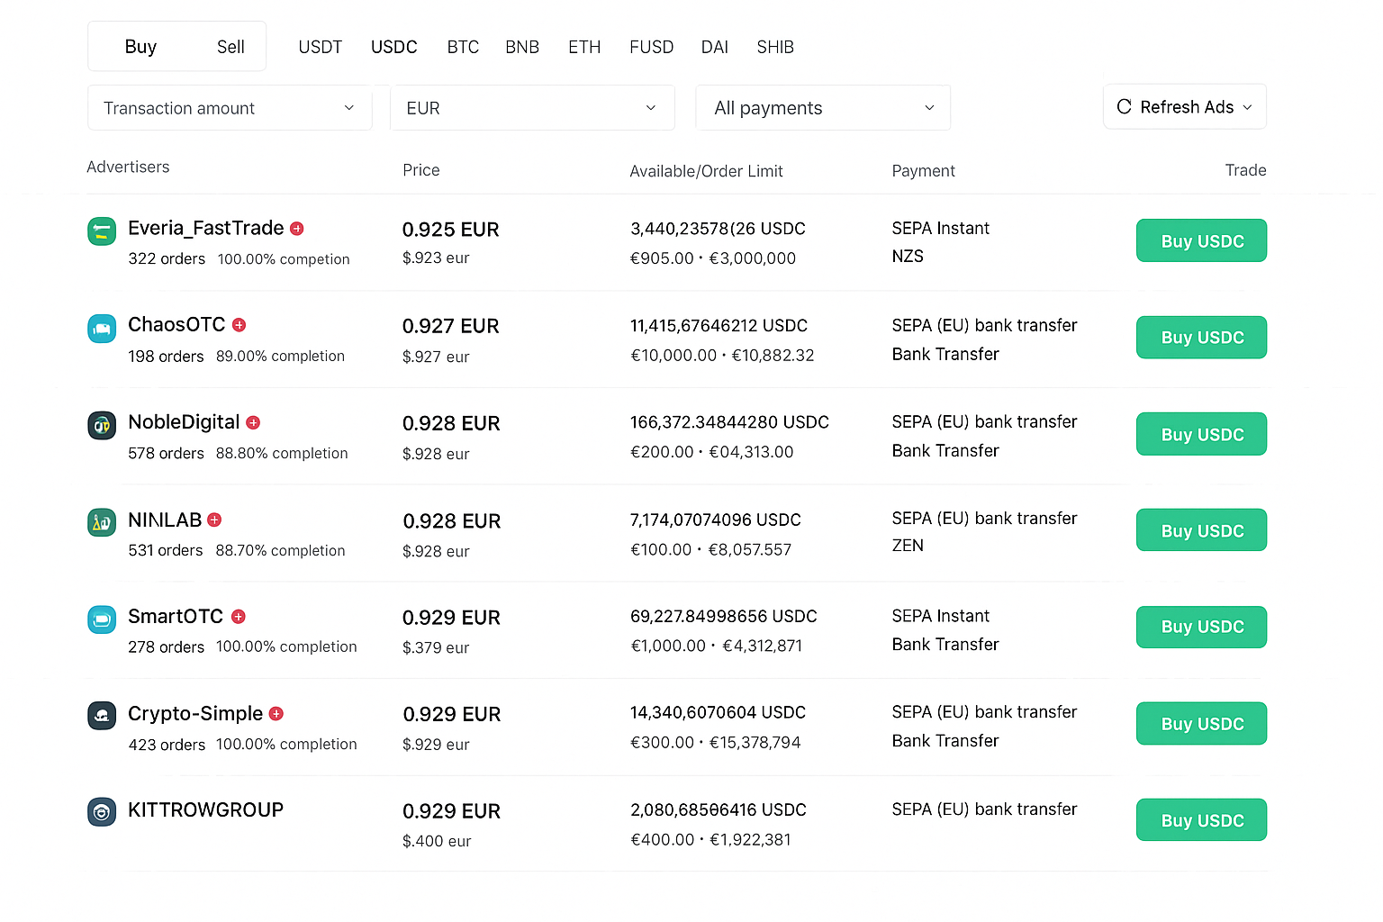
Task: Click NobleDigital's dark avatar icon
Action: (102, 425)
